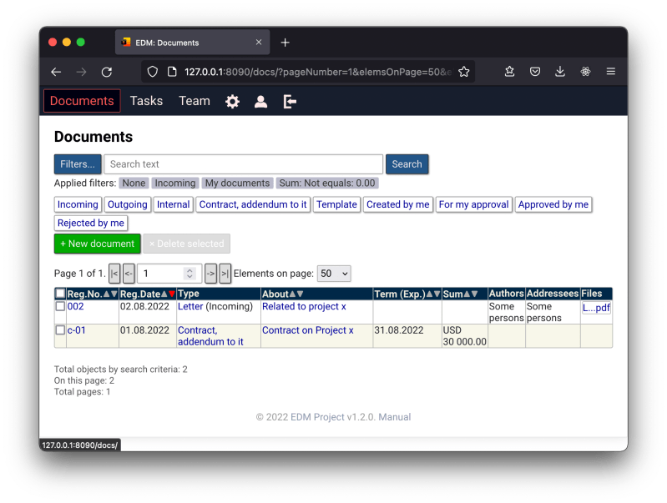Click the page info icon in address bar
The height and width of the screenshot is (503, 667).
coord(172,72)
